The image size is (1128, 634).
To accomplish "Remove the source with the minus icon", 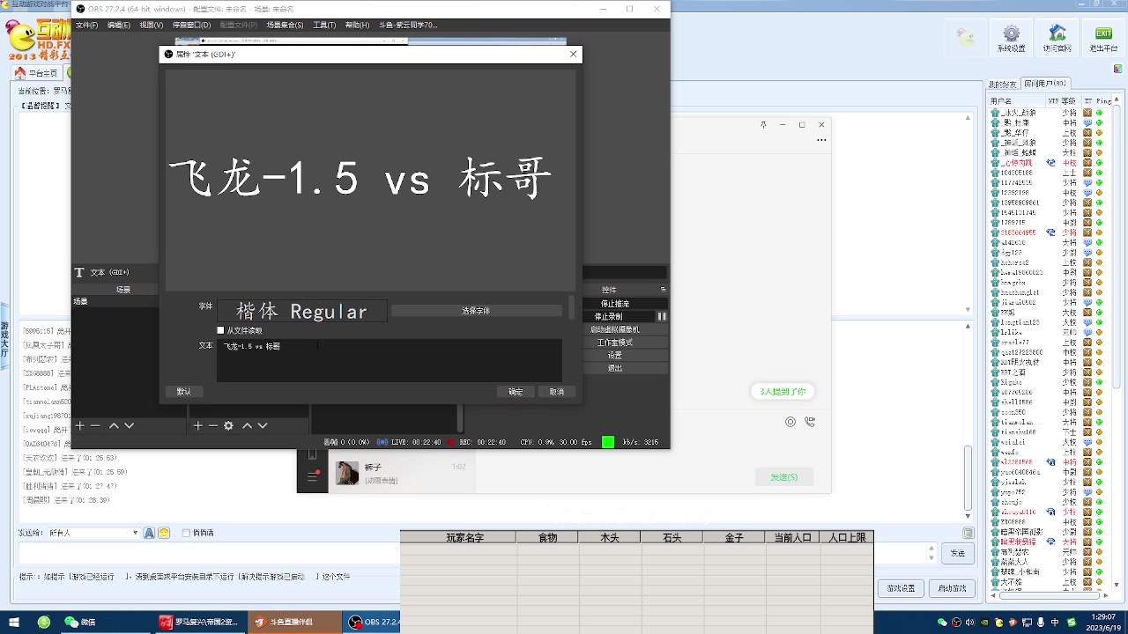I will click(x=212, y=425).
